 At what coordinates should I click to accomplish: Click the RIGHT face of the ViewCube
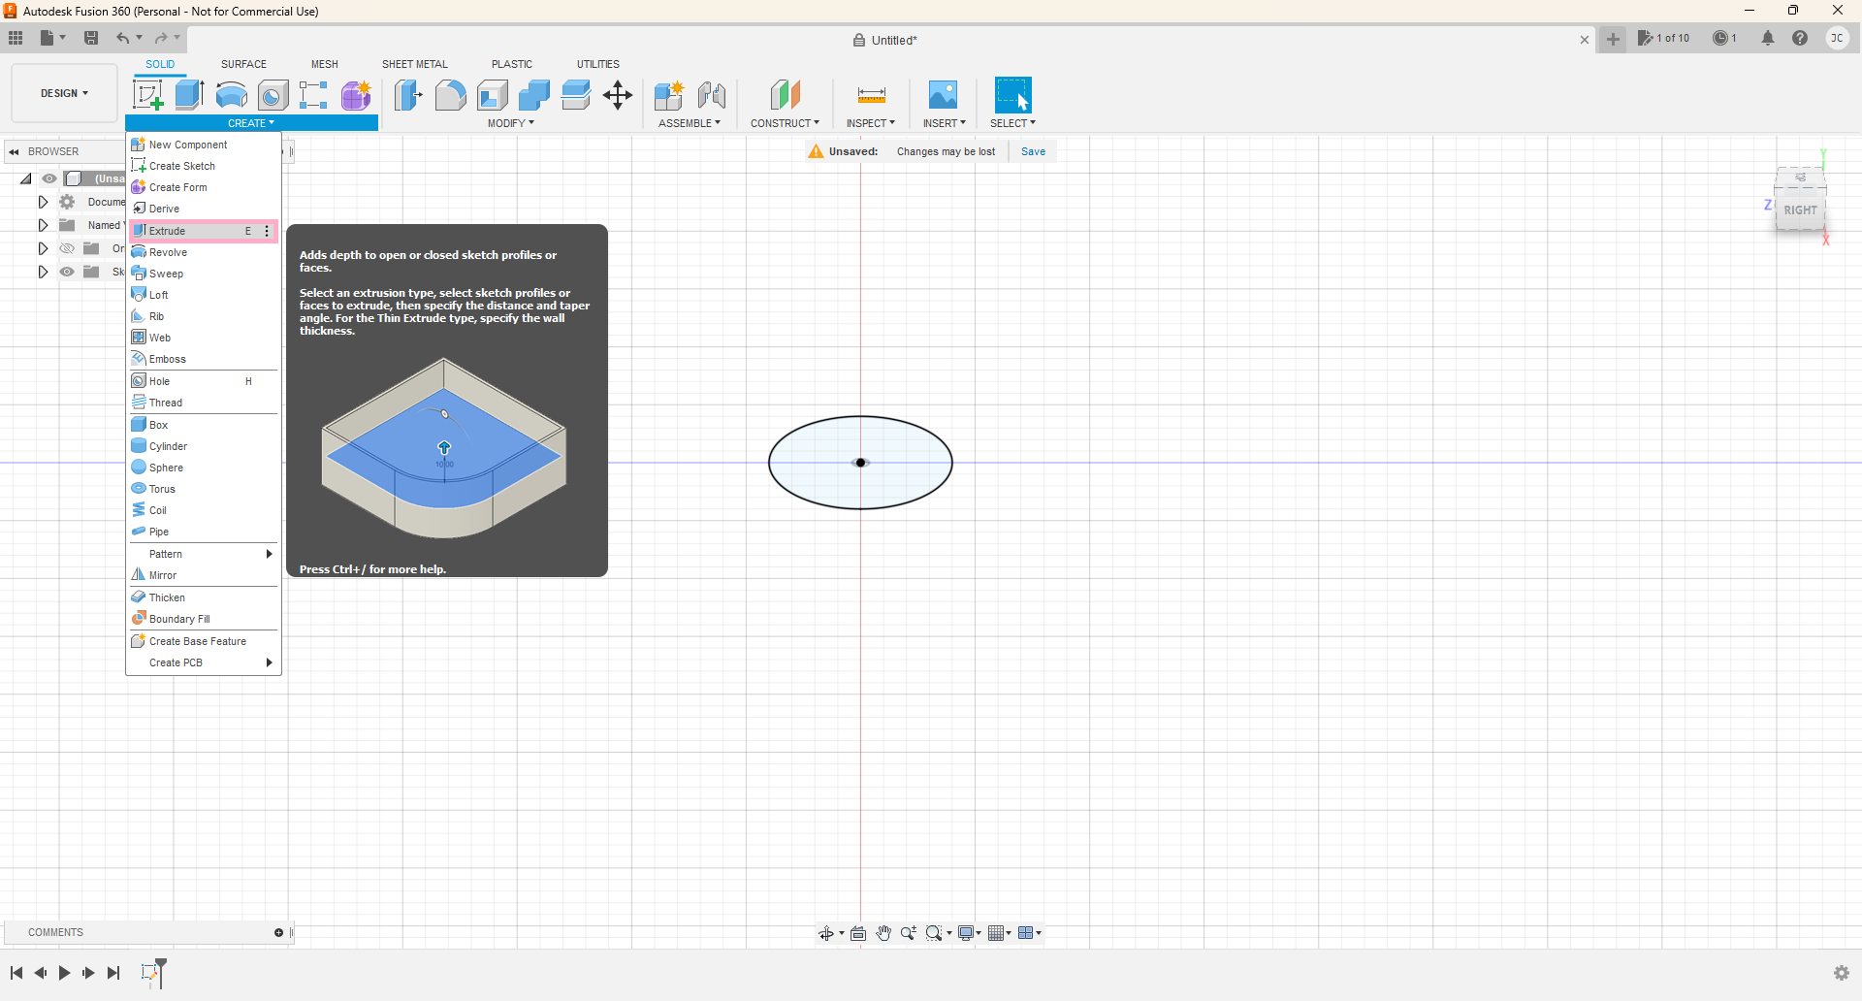[x=1800, y=210]
